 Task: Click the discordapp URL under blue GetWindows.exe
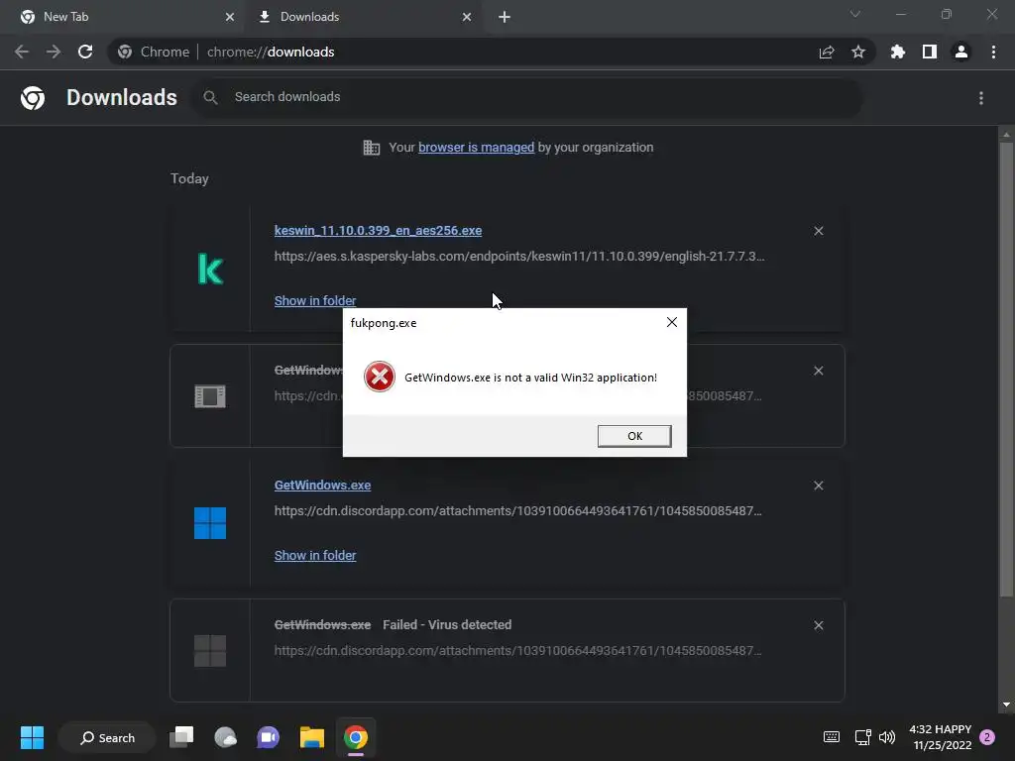click(517, 511)
